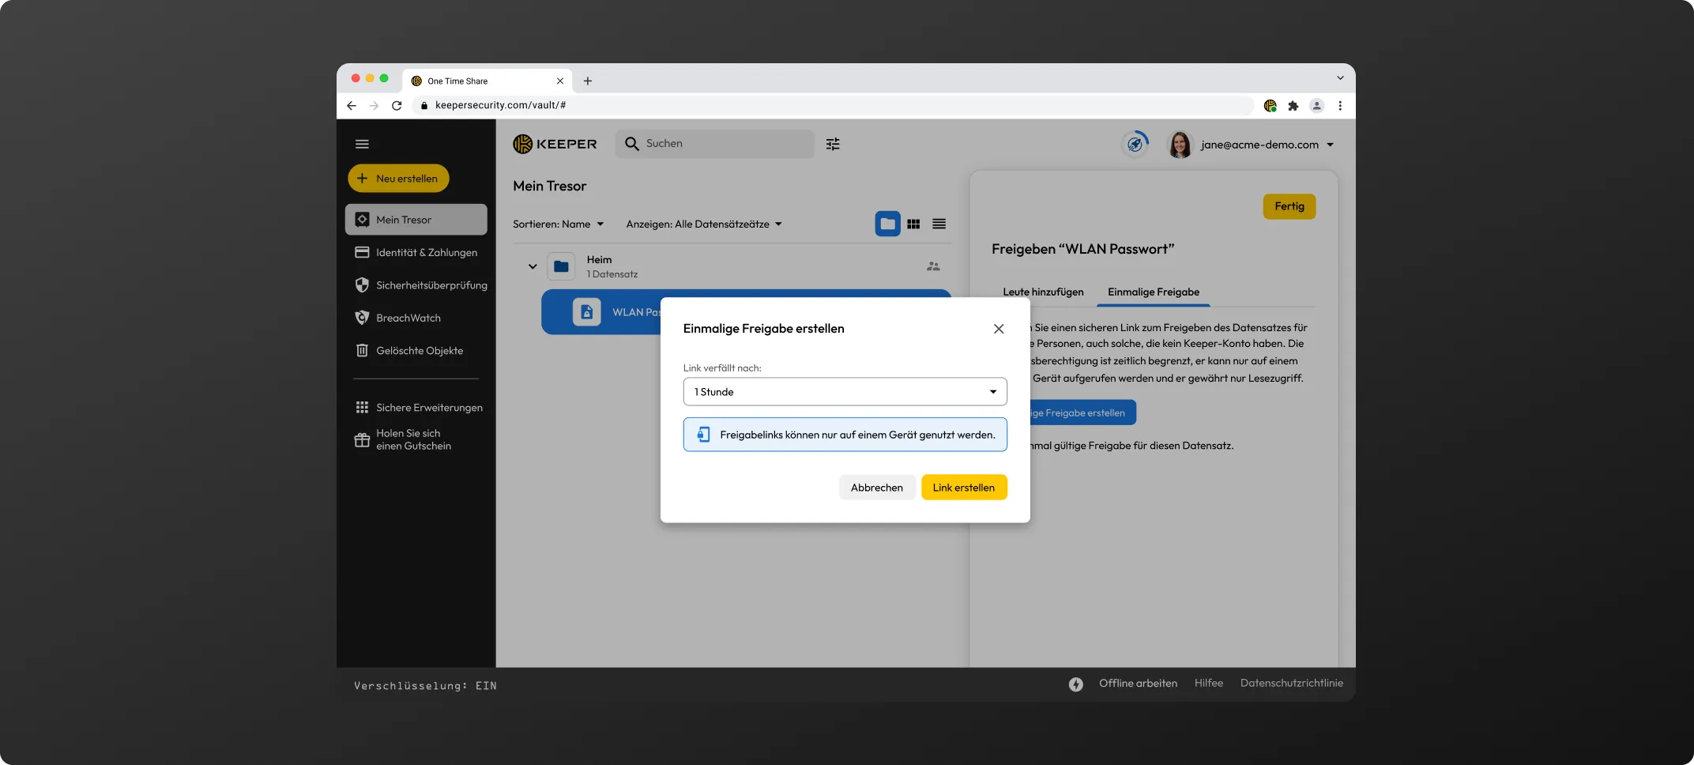Open the Anzeigen: Alle Datensätze dropdown
The width and height of the screenshot is (1694, 765).
pos(704,224)
